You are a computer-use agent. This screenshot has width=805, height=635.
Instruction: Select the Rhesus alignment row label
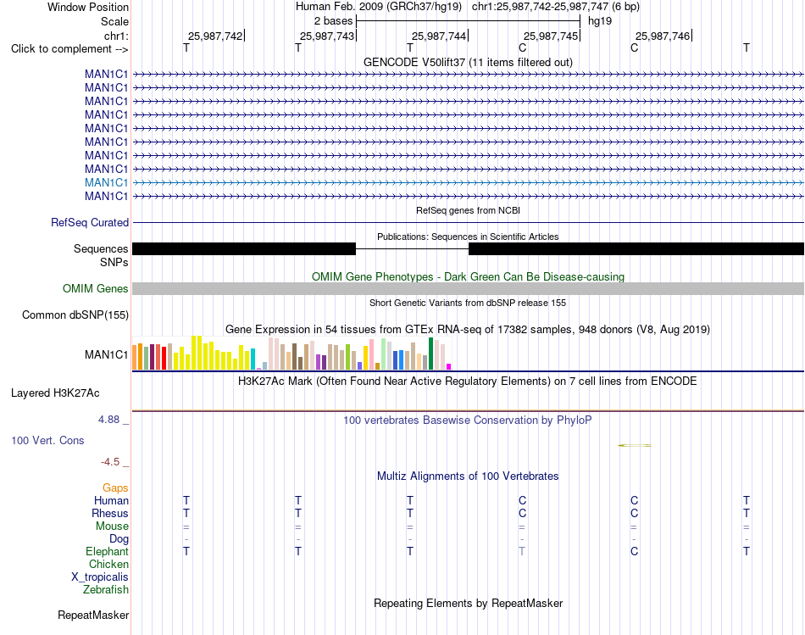[110, 513]
